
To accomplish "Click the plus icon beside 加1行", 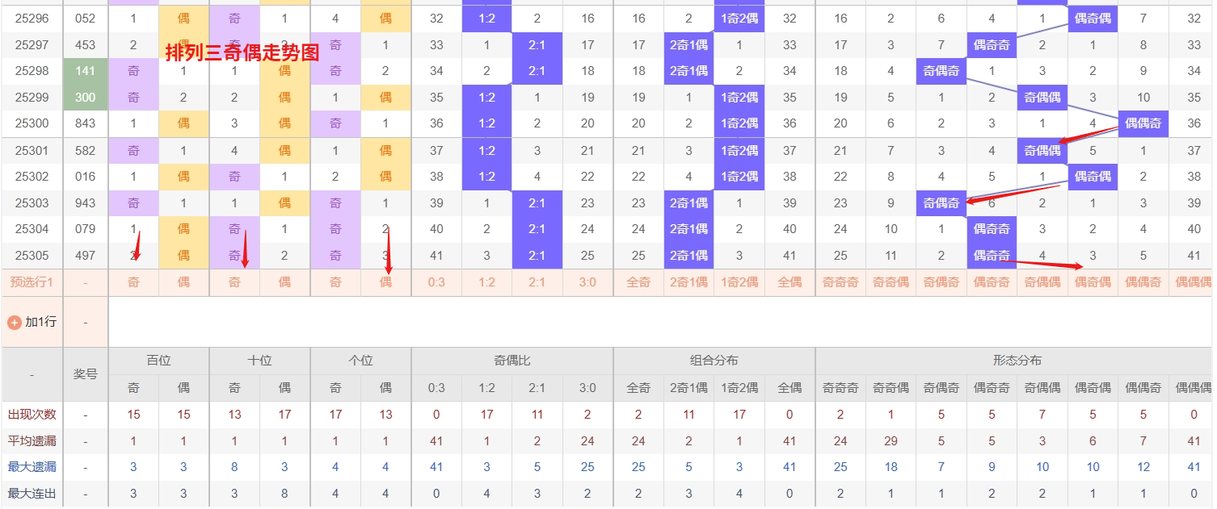I will (x=15, y=322).
